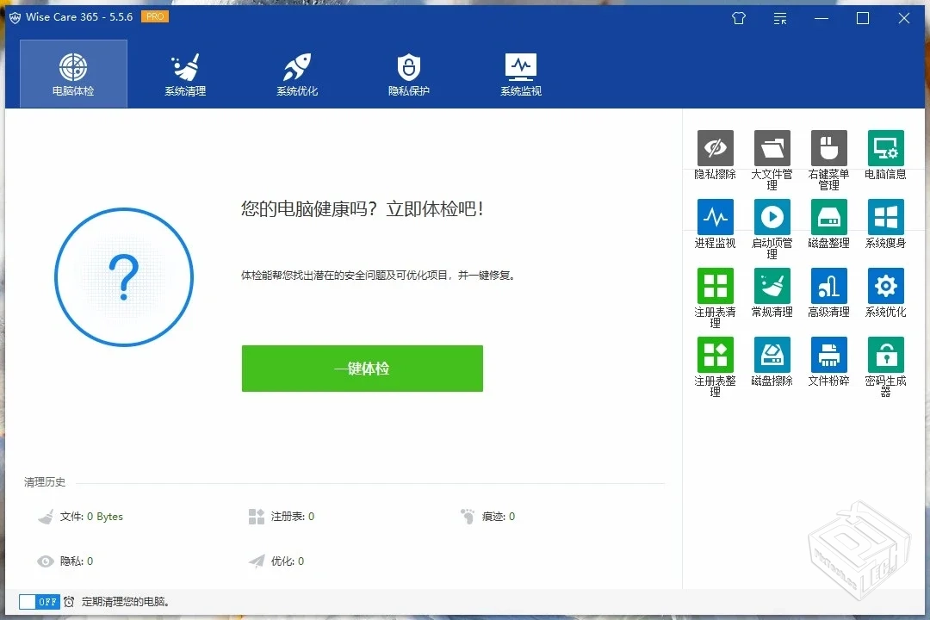Open 注册表清理 registry cleaner
Image resolution: width=930 pixels, height=620 pixels.
tap(714, 284)
